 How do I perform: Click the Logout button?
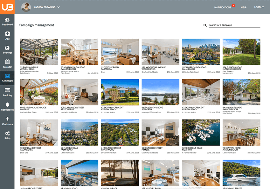point(259,7)
